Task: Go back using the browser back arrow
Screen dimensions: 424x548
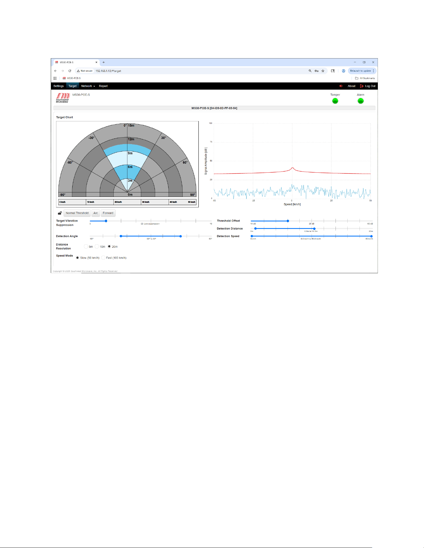Action: [x=55, y=71]
